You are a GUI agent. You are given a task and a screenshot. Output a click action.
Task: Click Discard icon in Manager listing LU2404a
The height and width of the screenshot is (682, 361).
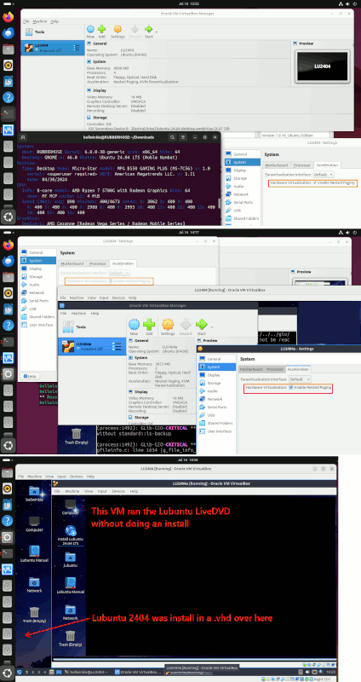point(186,327)
